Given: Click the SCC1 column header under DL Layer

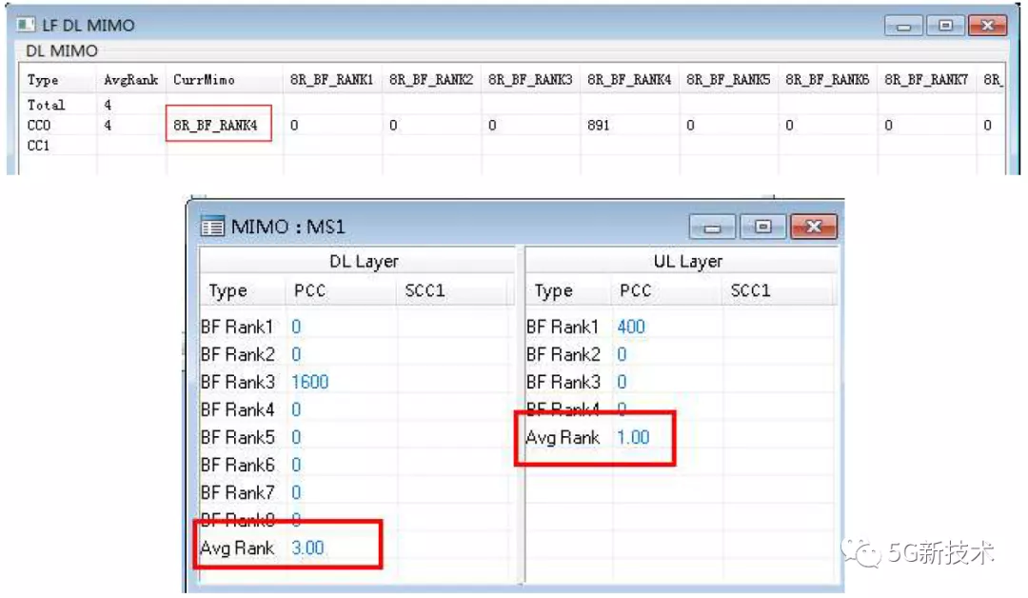Looking at the screenshot, I should point(425,290).
